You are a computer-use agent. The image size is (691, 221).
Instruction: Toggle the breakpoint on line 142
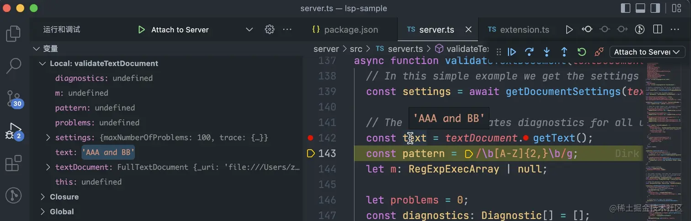[311, 138]
